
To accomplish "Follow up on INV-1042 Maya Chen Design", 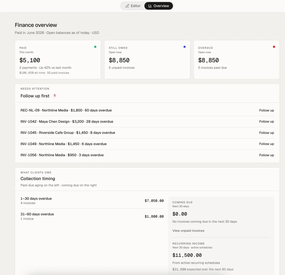I will [x=267, y=121].
